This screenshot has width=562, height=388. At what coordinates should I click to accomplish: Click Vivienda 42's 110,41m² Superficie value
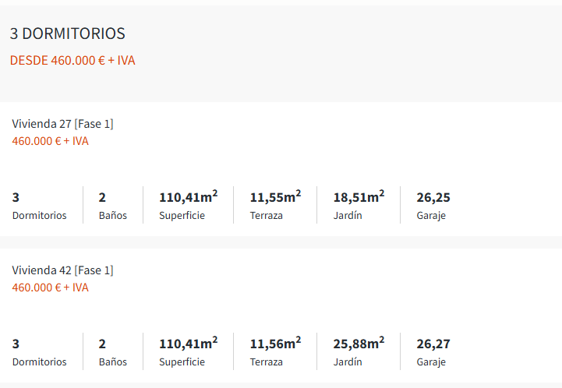coord(188,343)
